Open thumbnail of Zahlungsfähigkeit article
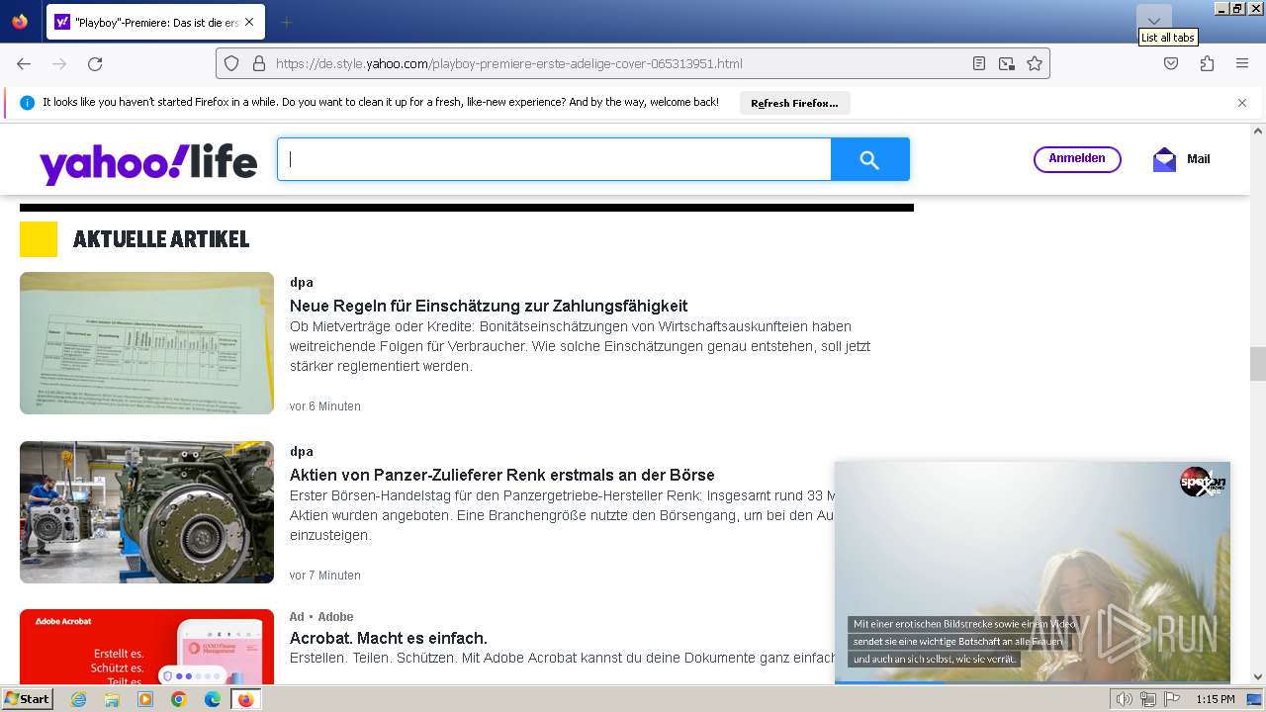Viewport: 1266px width, 712px height. tap(146, 343)
